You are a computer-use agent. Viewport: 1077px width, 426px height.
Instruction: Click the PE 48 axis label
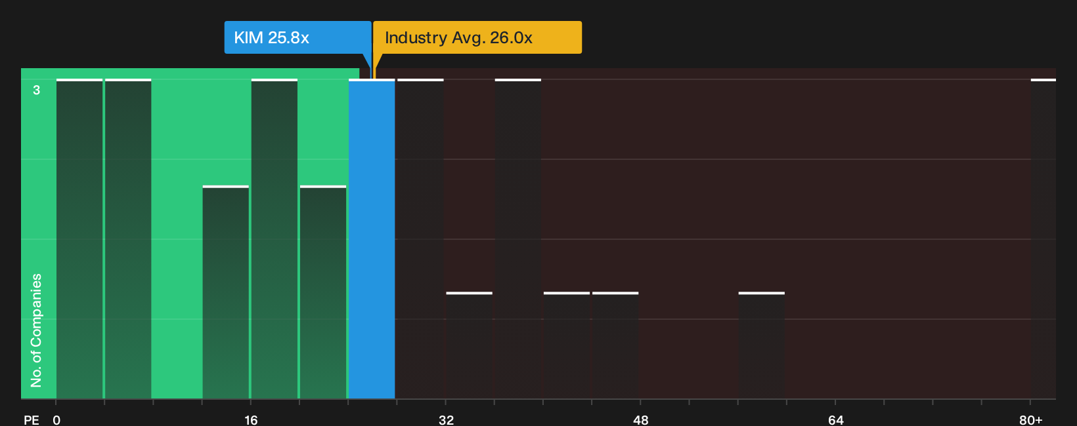(641, 419)
